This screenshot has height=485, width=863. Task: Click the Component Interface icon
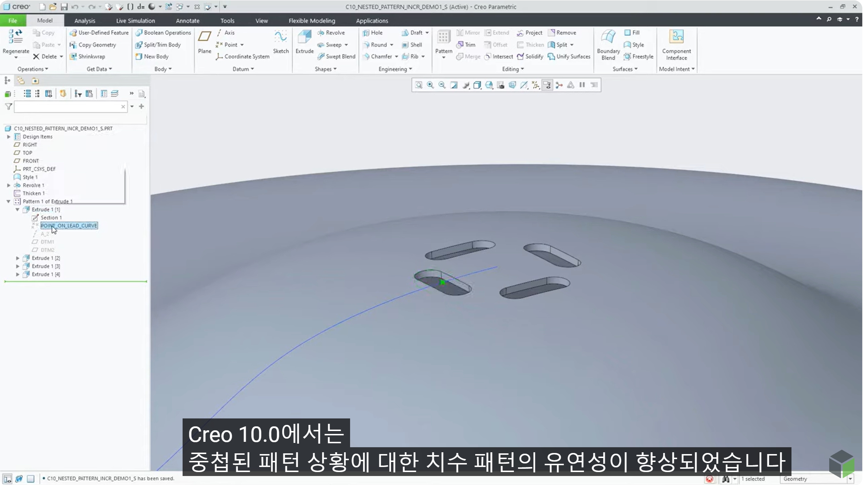click(x=676, y=37)
